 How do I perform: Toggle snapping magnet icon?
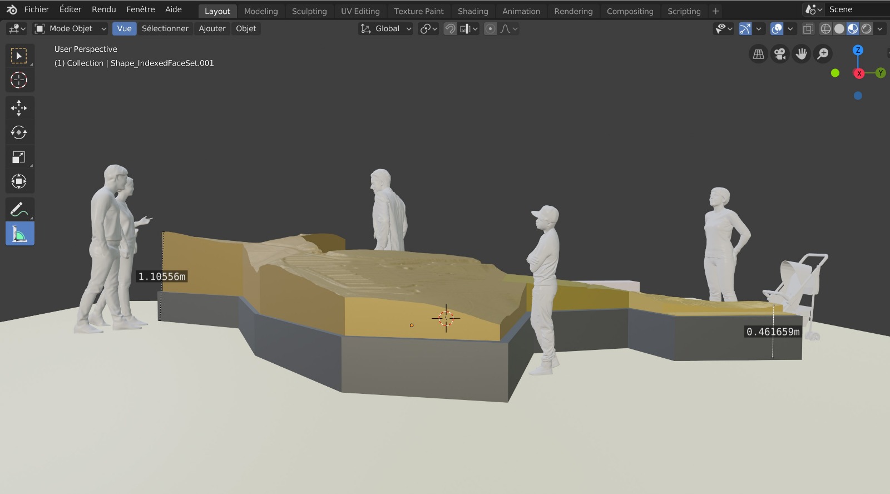coord(450,29)
